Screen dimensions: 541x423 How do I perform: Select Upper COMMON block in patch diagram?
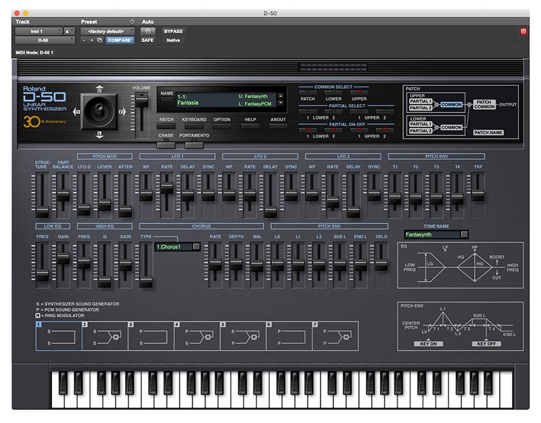451,105
